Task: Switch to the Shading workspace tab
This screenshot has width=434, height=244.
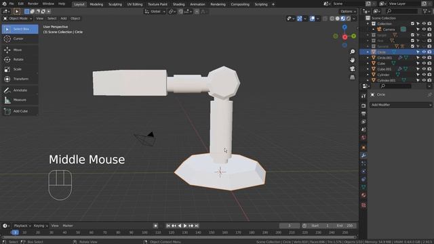Action: pos(178,4)
